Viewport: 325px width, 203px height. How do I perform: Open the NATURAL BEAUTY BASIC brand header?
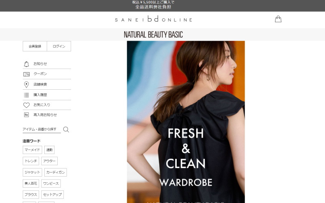click(x=153, y=35)
